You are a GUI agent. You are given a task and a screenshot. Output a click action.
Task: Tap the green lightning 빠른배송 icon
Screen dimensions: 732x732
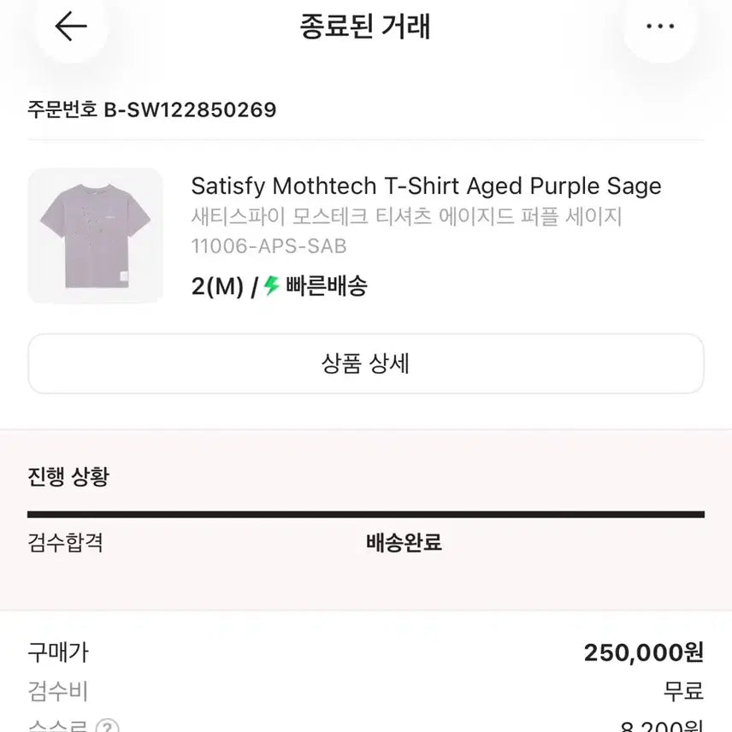point(271,286)
